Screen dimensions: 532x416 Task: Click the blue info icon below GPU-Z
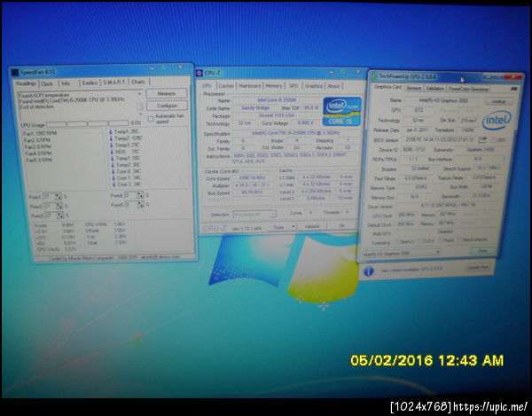[x=369, y=271]
